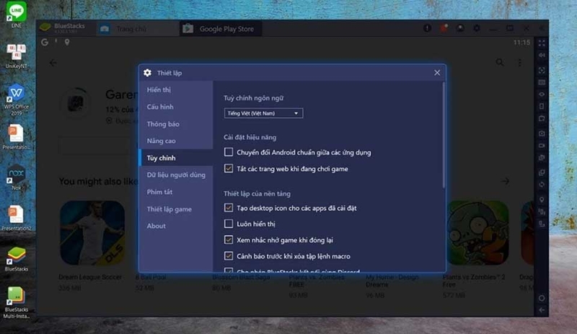Click the home circle icon in sidebar
The width and height of the screenshot is (577, 334).
click(x=542, y=298)
